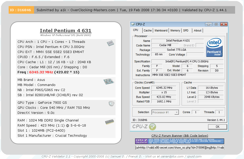The height and width of the screenshot is (159, 244).
Task: Click the graphics icon beside GPU Type
Action: pos(111,104)
